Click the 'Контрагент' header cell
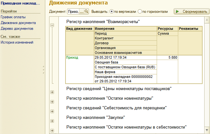Viewport: 210px width, 134px height. click(x=125, y=38)
